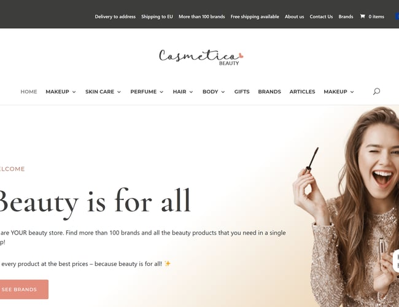Image resolution: width=399 pixels, height=307 pixels.
Task: Select Brands in the main navigation
Action: [269, 91]
